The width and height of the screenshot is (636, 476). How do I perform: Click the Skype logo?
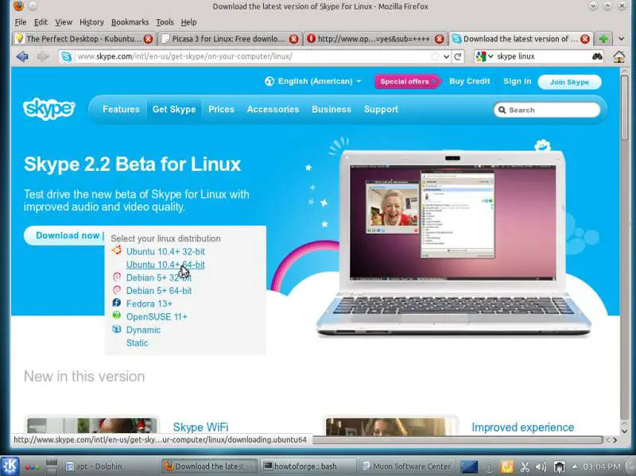49,109
